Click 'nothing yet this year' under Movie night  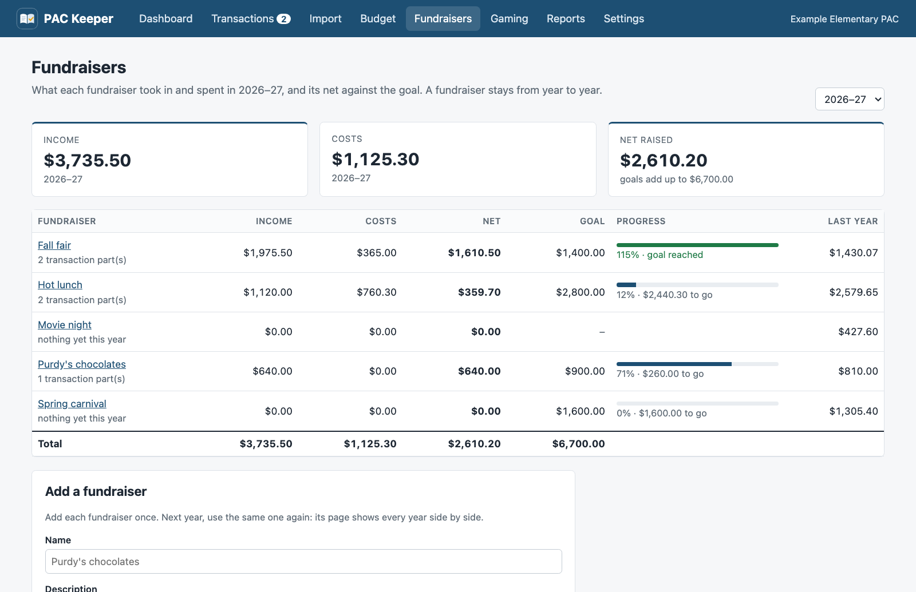82,340
